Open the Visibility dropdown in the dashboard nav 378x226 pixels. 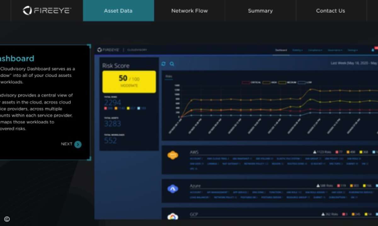(297, 50)
